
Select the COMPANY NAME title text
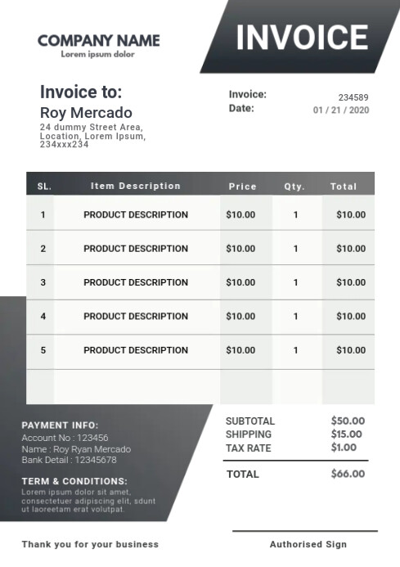pyautogui.click(x=99, y=41)
